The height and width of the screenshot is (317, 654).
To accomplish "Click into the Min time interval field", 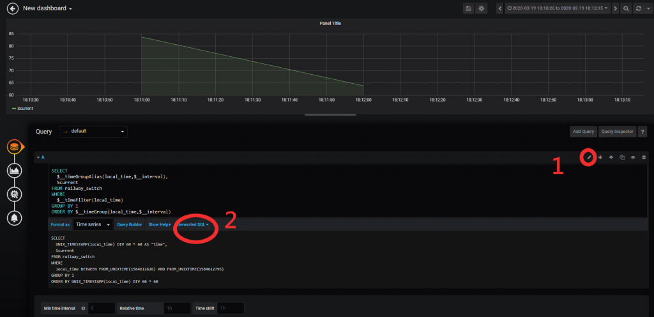I will 102,308.
